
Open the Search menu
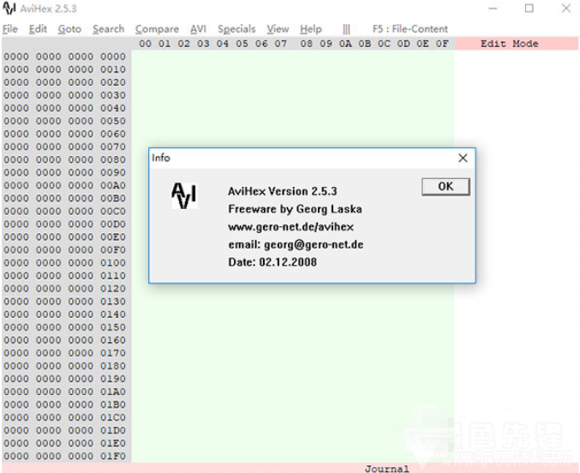[x=109, y=29]
